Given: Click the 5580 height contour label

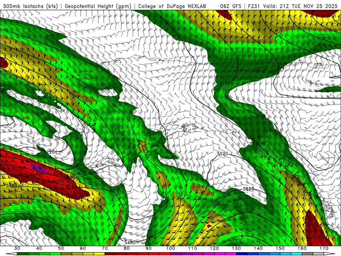Looking at the screenshot, I should pyautogui.click(x=249, y=189).
